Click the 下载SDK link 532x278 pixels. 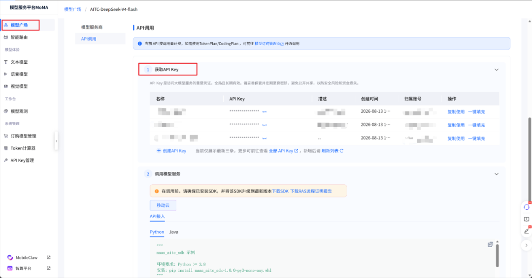[x=280, y=191]
